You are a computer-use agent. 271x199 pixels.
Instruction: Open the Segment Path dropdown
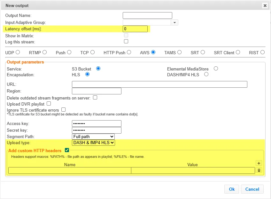[x=93, y=136]
